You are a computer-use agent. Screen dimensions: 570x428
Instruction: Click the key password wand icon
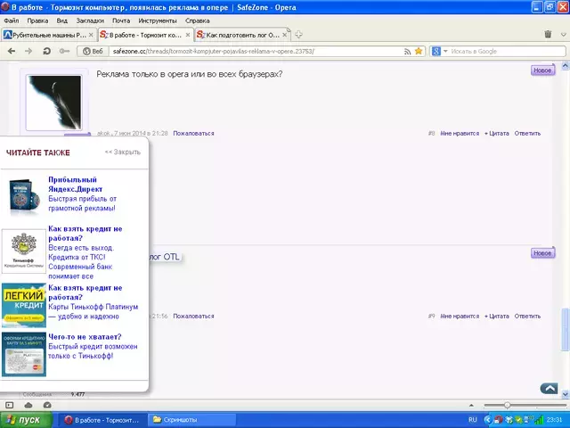64,52
